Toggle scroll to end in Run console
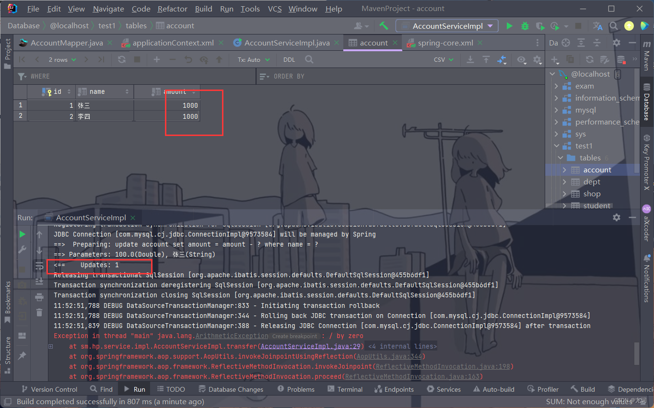654x408 pixels. (x=39, y=281)
